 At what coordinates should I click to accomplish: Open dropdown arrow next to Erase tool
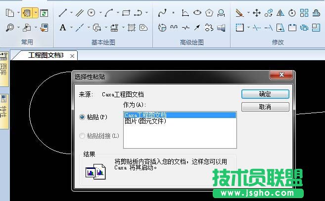(x=248, y=13)
